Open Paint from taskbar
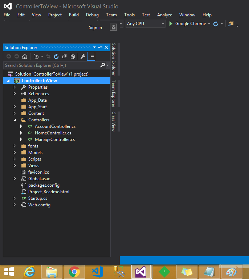Viewport: 249px width, 279px height. (x=232, y=272)
